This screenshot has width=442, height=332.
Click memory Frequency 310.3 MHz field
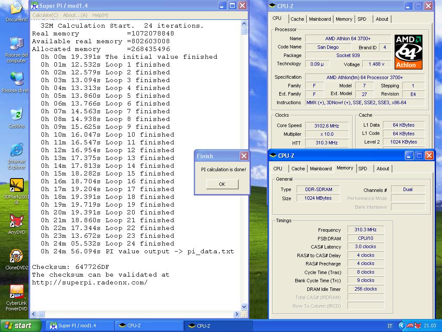(366, 230)
